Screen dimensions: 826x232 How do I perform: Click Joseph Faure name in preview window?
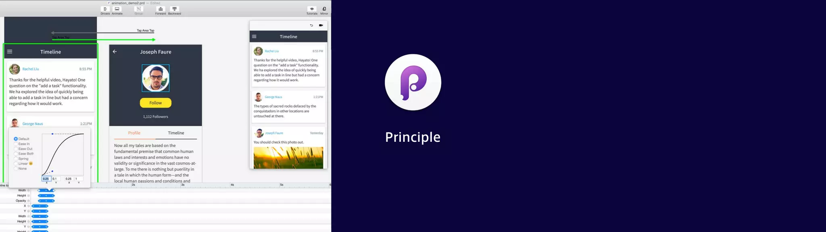274,133
